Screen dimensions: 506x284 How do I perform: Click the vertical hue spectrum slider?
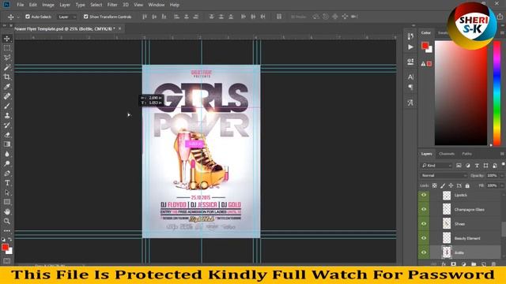point(497,93)
